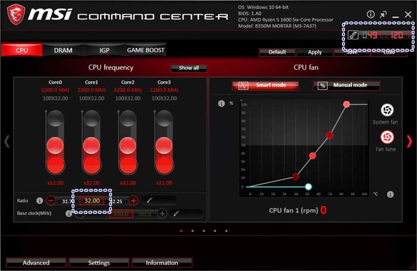This screenshot has width=417, height=271.
Task: Go to the first page dot indicator
Action: coord(181,231)
